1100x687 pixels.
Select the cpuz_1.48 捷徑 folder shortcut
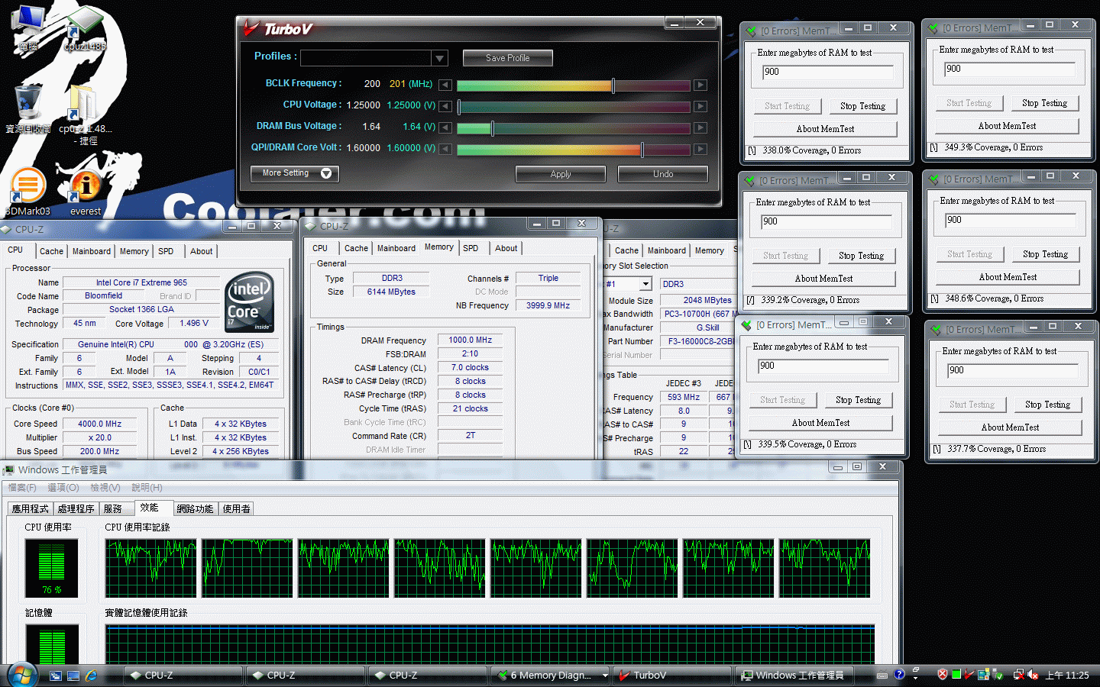pyautogui.click(x=85, y=114)
